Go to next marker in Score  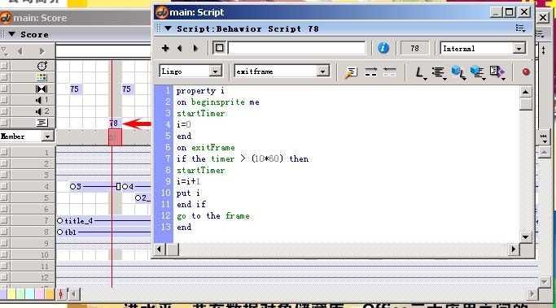tap(42, 51)
